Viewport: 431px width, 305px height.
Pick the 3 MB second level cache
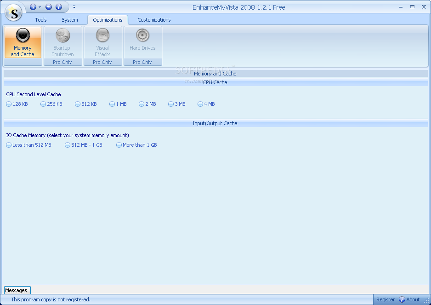point(177,104)
